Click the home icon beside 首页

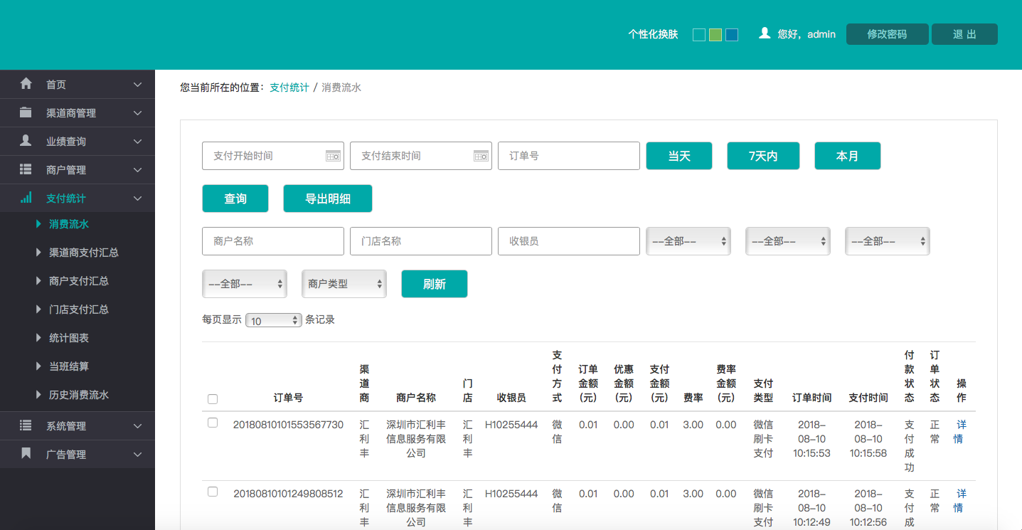click(x=26, y=84)
